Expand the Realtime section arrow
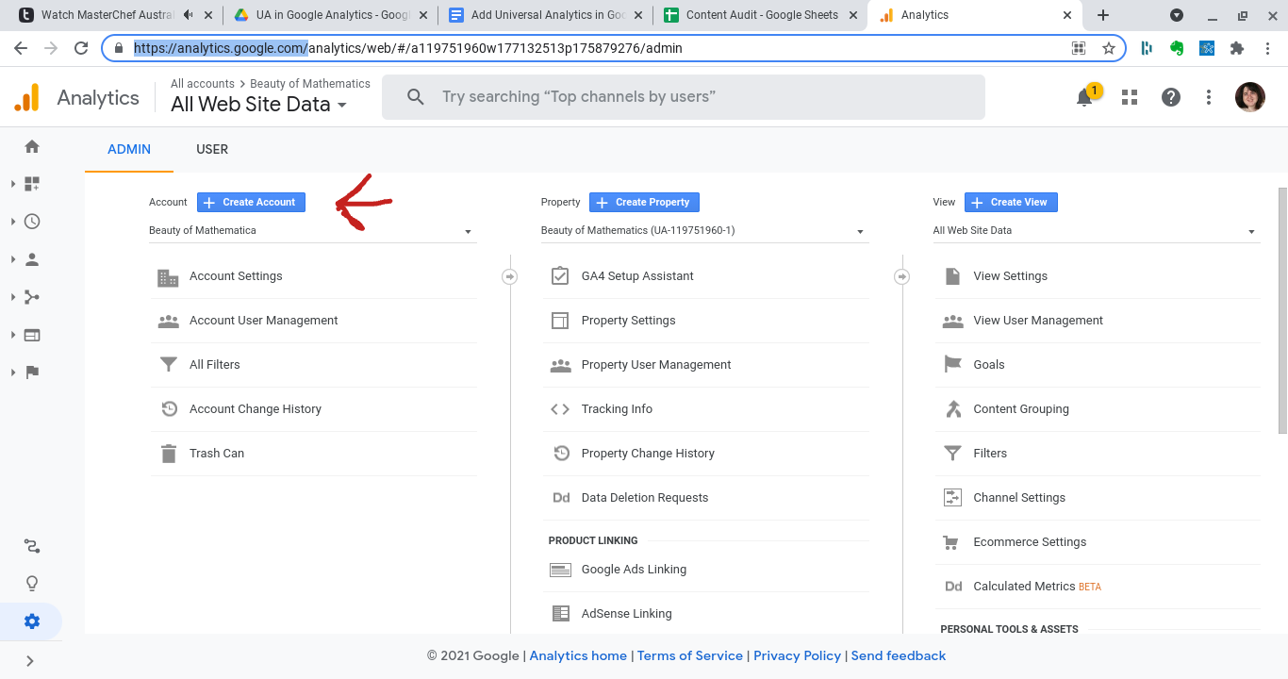The height and width of the screenshot is (679, 1288). click(13, 222)
